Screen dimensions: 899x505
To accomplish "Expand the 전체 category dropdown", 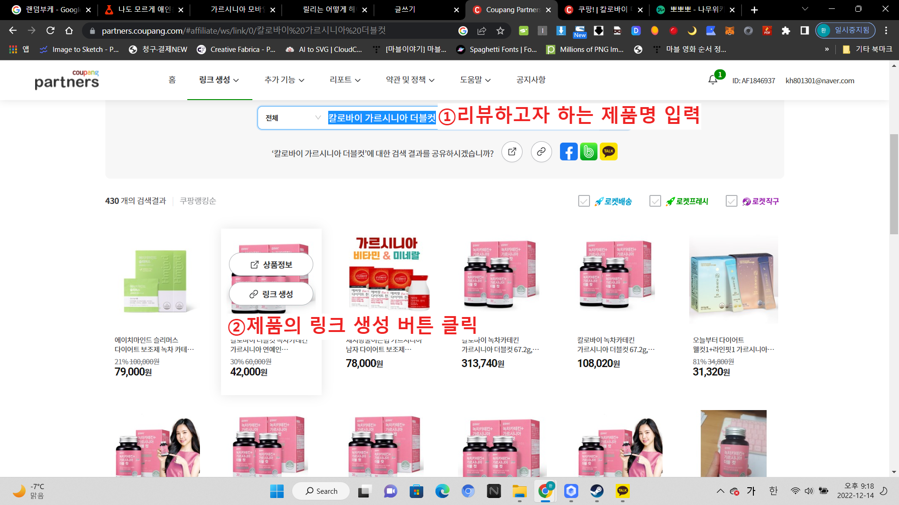I will (293, 118).
